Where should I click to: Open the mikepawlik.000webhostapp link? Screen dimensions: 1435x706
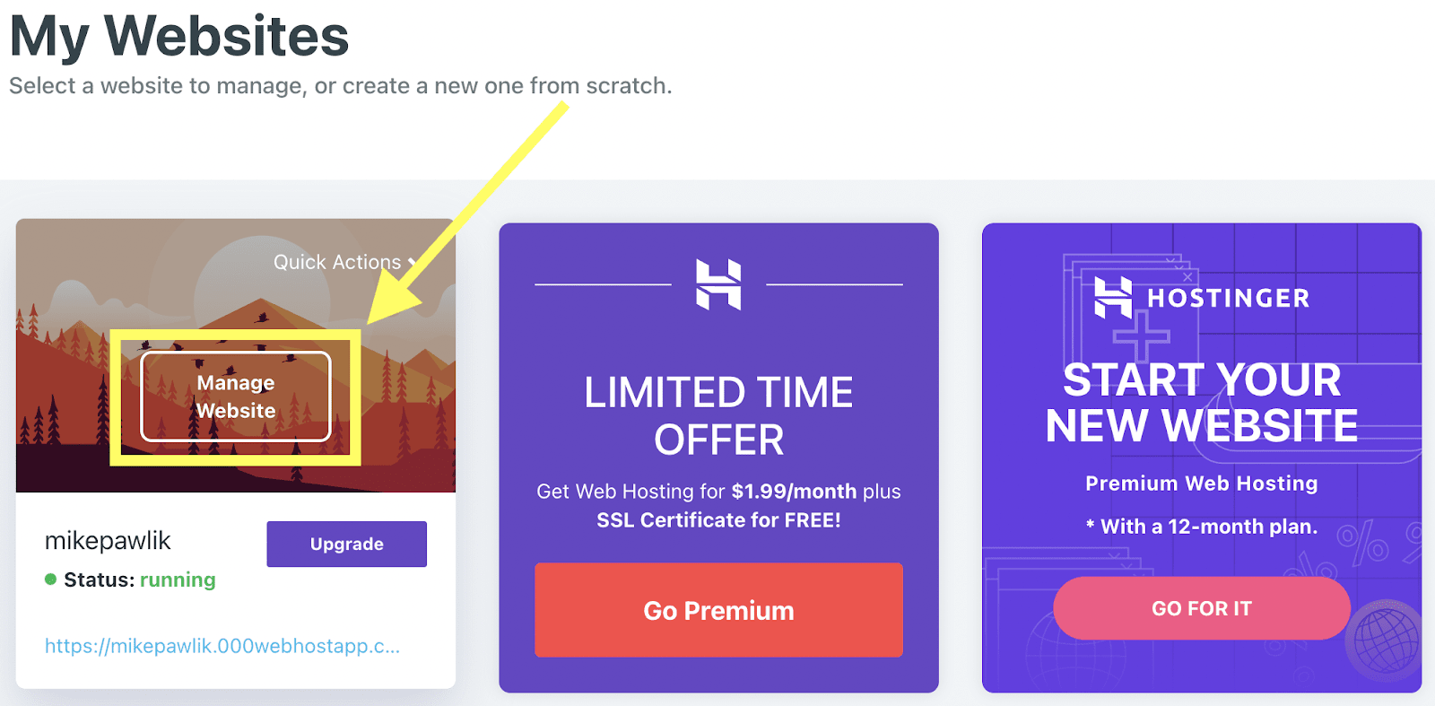[222, 646]
